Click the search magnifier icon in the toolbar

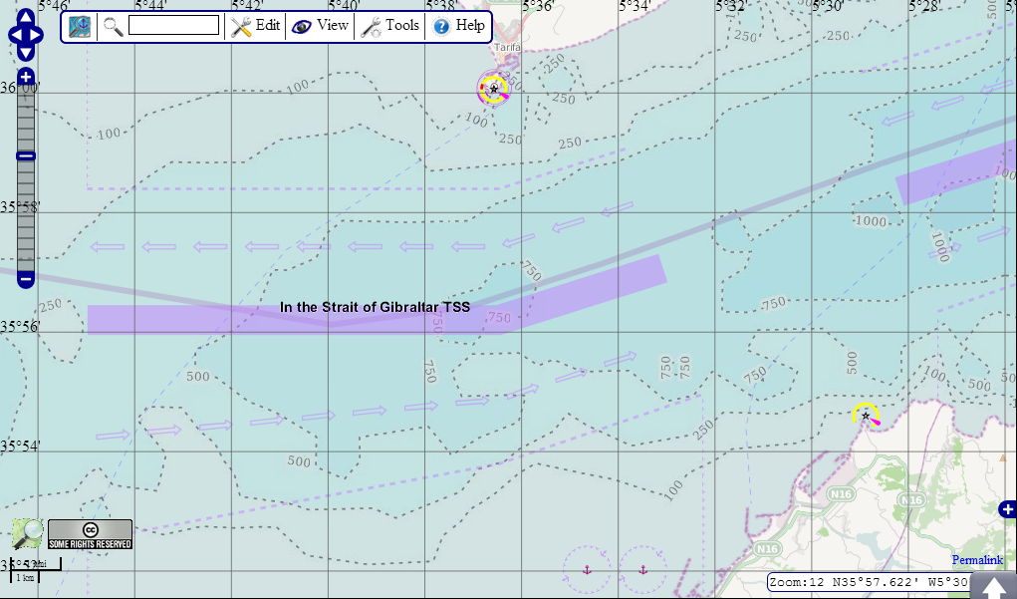tap(113, 26)
